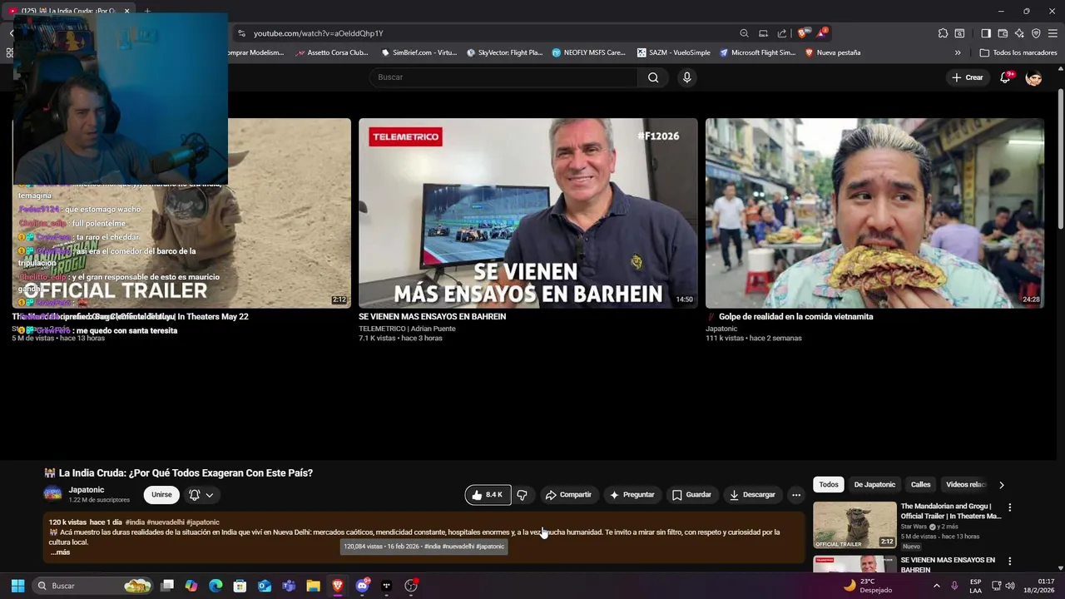
Task: Click the #india hashtag in description
Action: coord(135,522)
